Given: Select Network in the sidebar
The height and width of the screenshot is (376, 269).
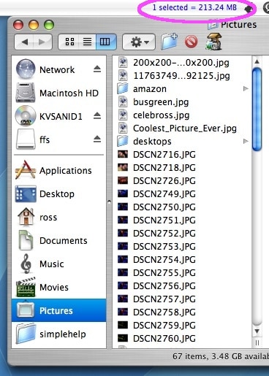Looking at the screenshot, I should (58, 69).
